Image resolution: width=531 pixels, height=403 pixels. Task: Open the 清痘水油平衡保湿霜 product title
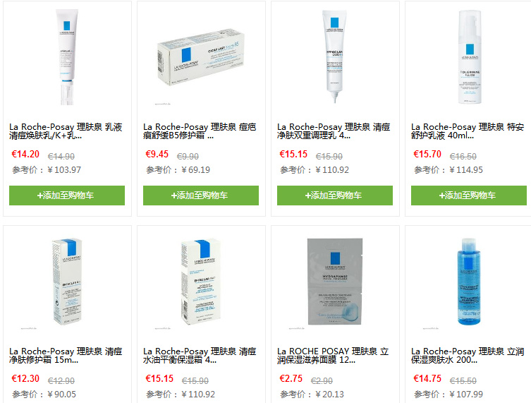click(x=200, y=356)
